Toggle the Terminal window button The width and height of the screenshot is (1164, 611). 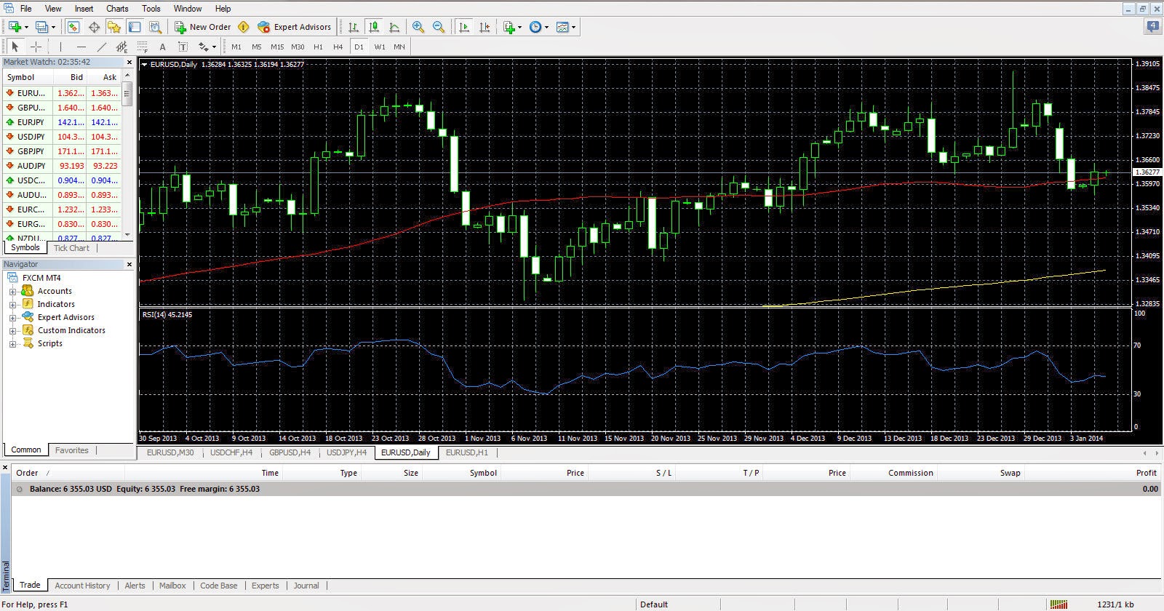(135, 27)
